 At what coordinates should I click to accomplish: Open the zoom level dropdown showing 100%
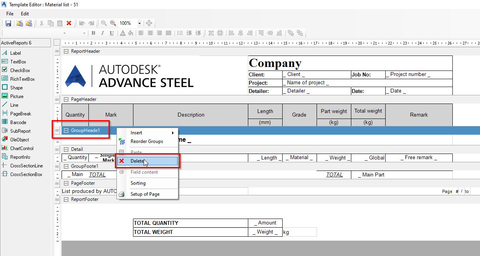[x=139, y=23]
